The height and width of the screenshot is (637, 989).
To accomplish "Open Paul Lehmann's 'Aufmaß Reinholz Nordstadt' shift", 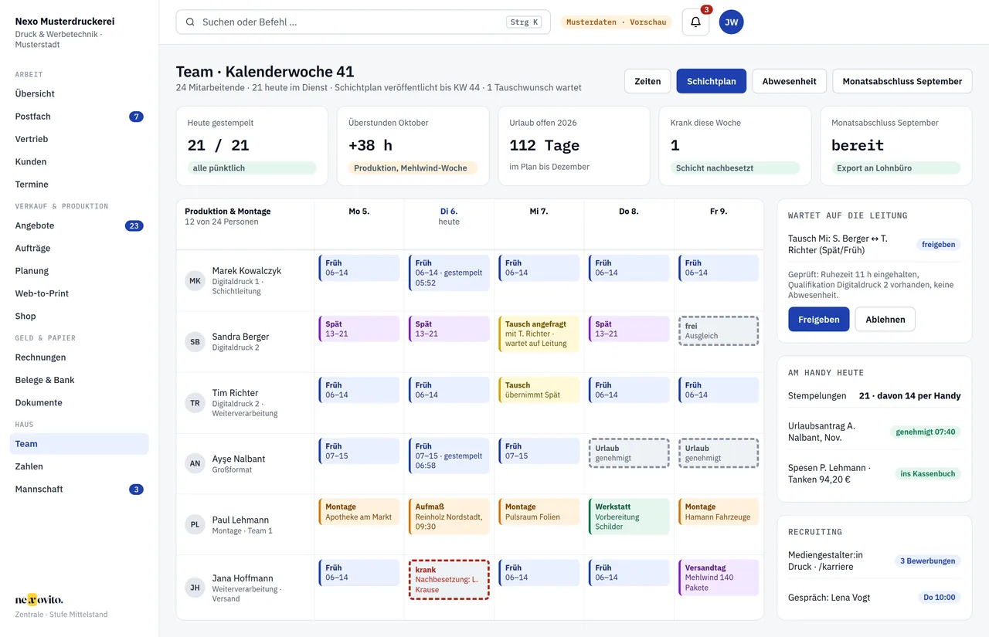I will [449, 517].
